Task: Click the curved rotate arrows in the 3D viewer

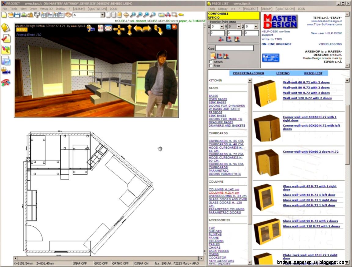Action: click(157, 29)
